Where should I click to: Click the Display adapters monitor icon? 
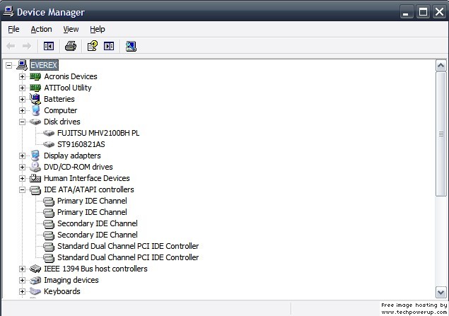click(35, 156)
